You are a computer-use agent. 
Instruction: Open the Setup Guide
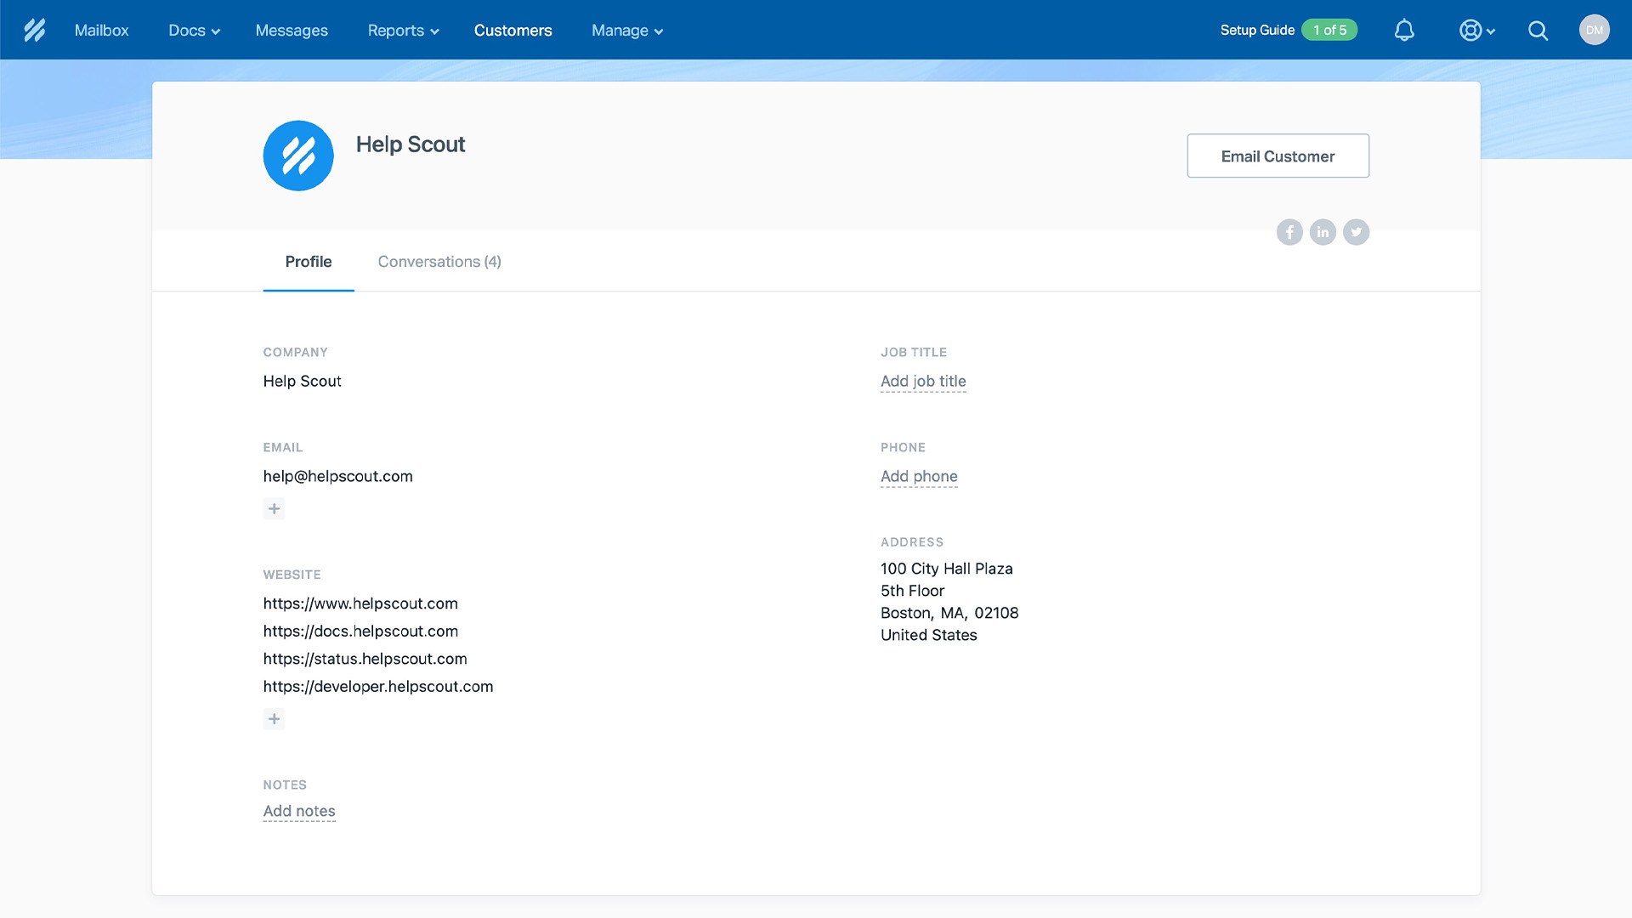(1257, 31)
